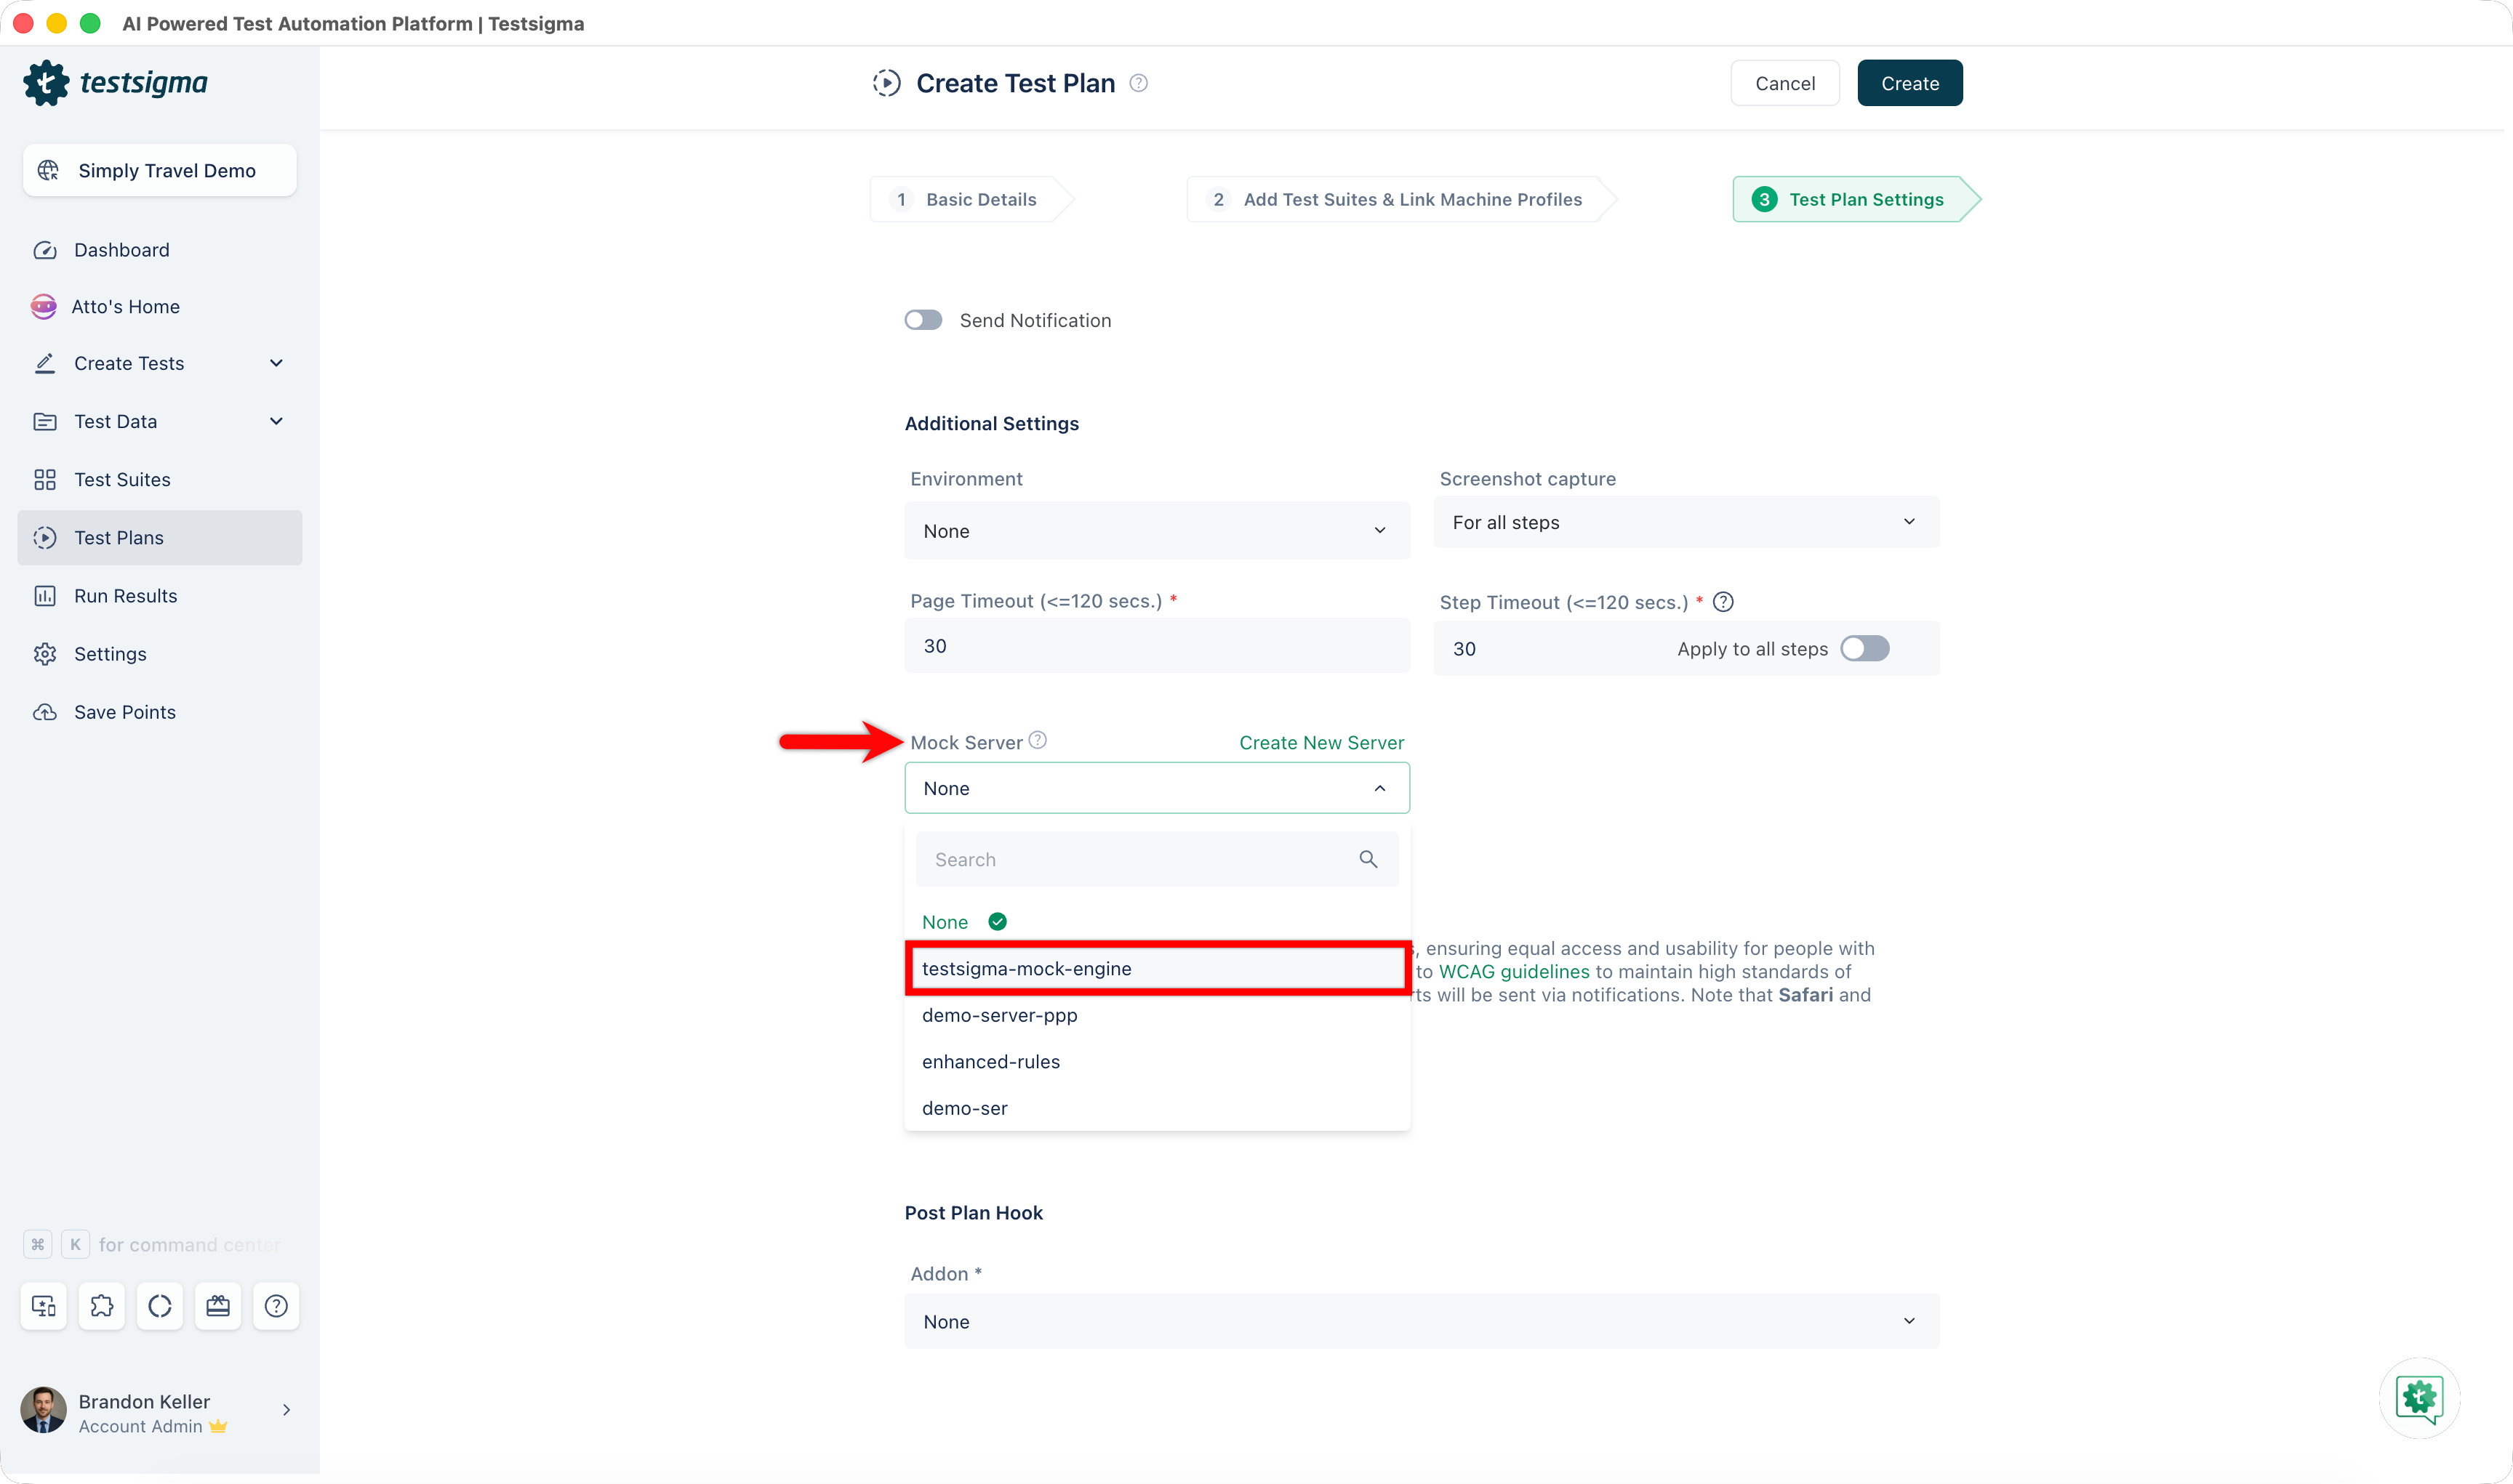Click the Create Test Plan play icon
This screenshot has width=2513, height=1484.
886,83
